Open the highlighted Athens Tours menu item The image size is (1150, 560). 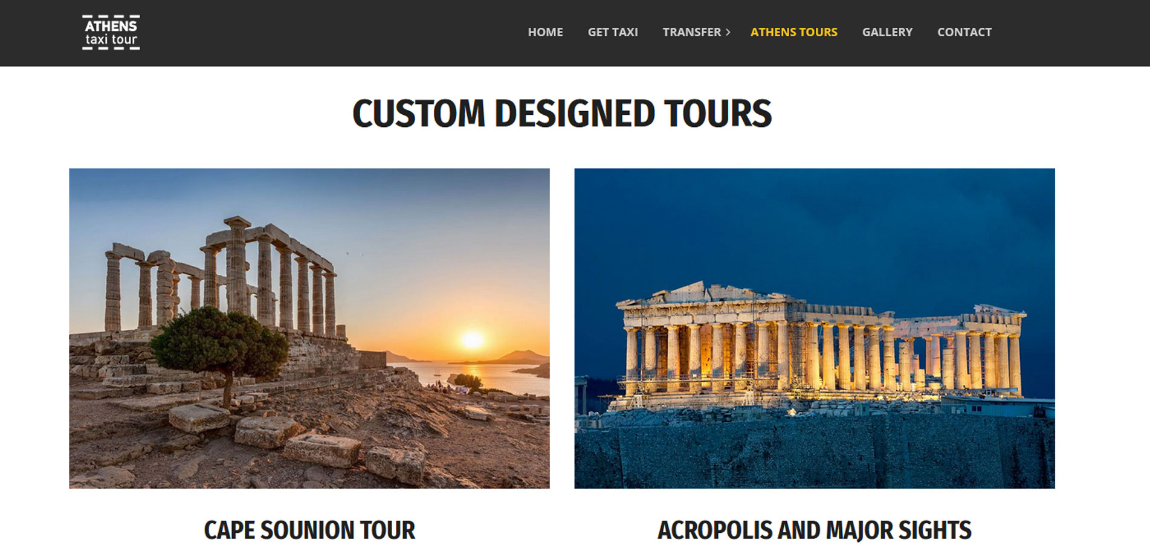coord(793,32)
